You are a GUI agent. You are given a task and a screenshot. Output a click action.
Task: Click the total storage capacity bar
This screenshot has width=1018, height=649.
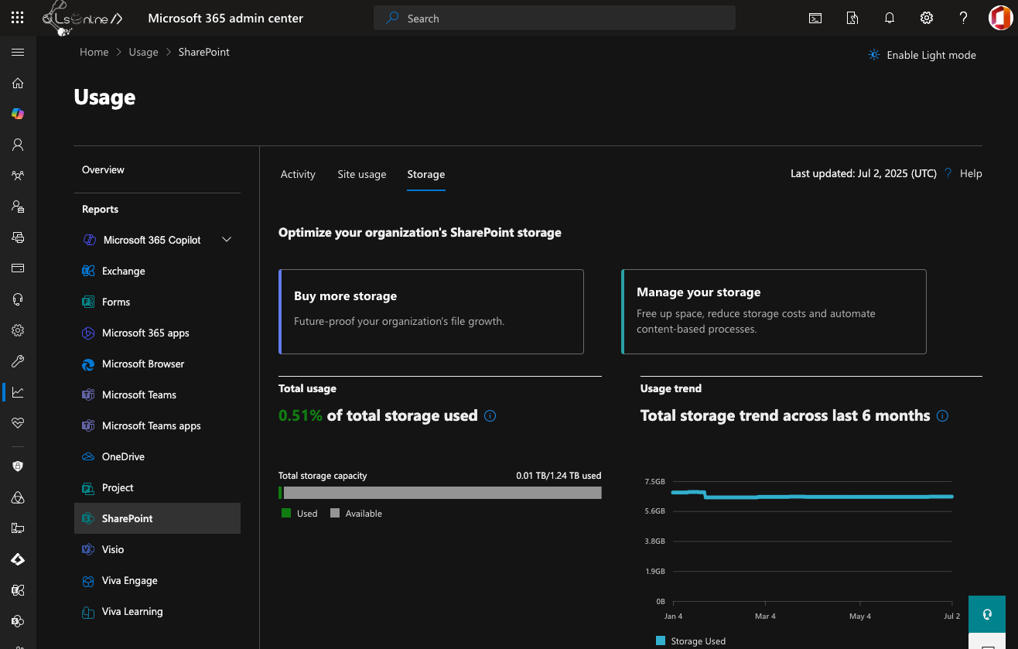(x=440, y=493)
